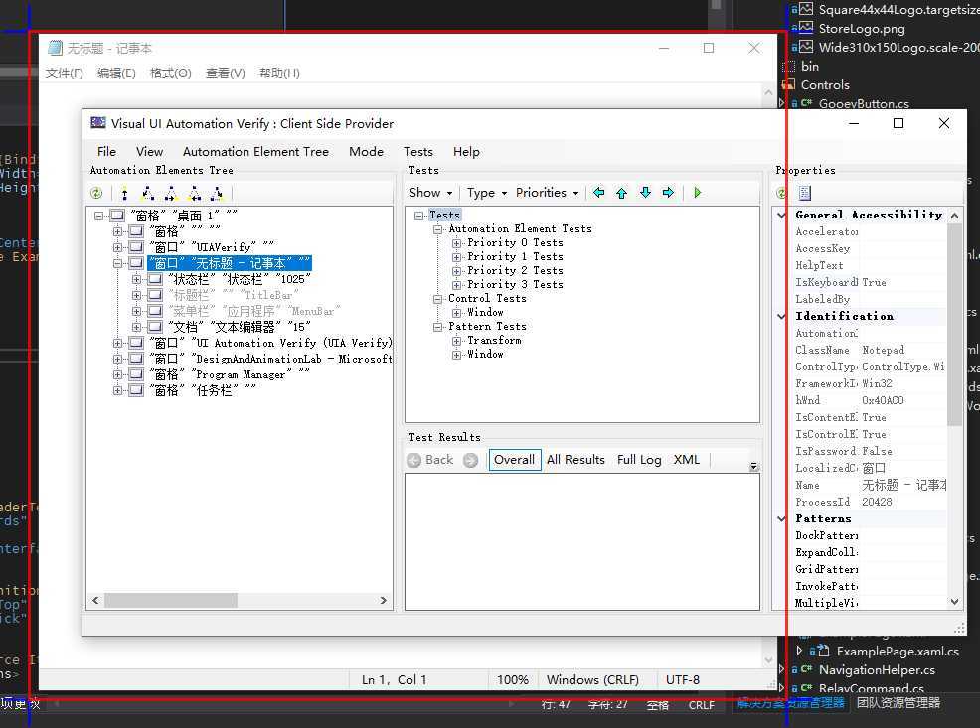
Task: Expand the "UIAVerify" window node
Action: coord(117,247)
